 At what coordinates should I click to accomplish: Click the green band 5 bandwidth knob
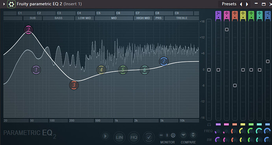point(251,139)
